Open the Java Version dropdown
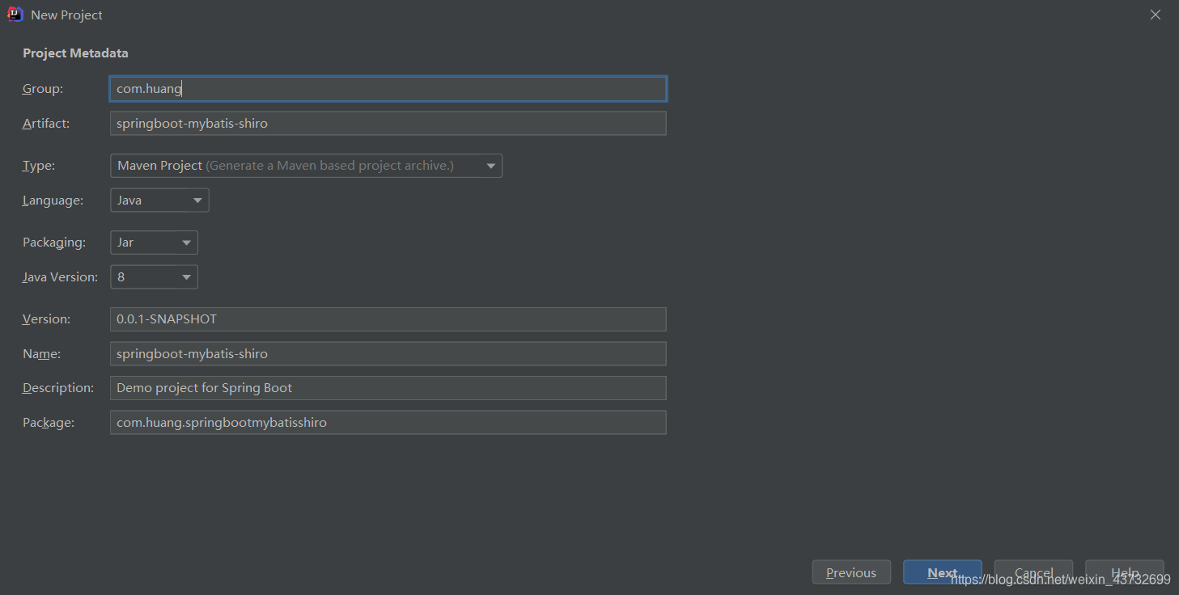This screenshot has width=1179, height=595. [154, 277]
